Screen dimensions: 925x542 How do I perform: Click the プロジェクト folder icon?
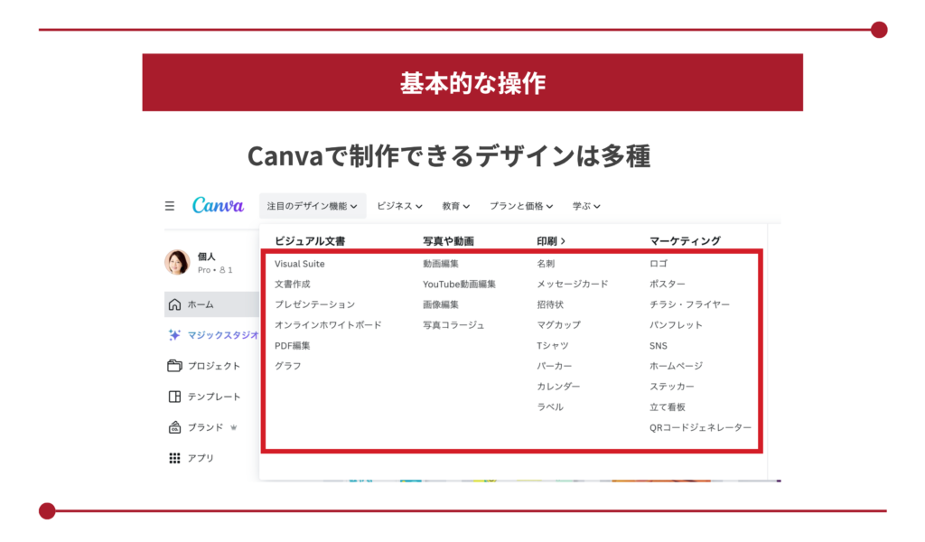point(174,366)
